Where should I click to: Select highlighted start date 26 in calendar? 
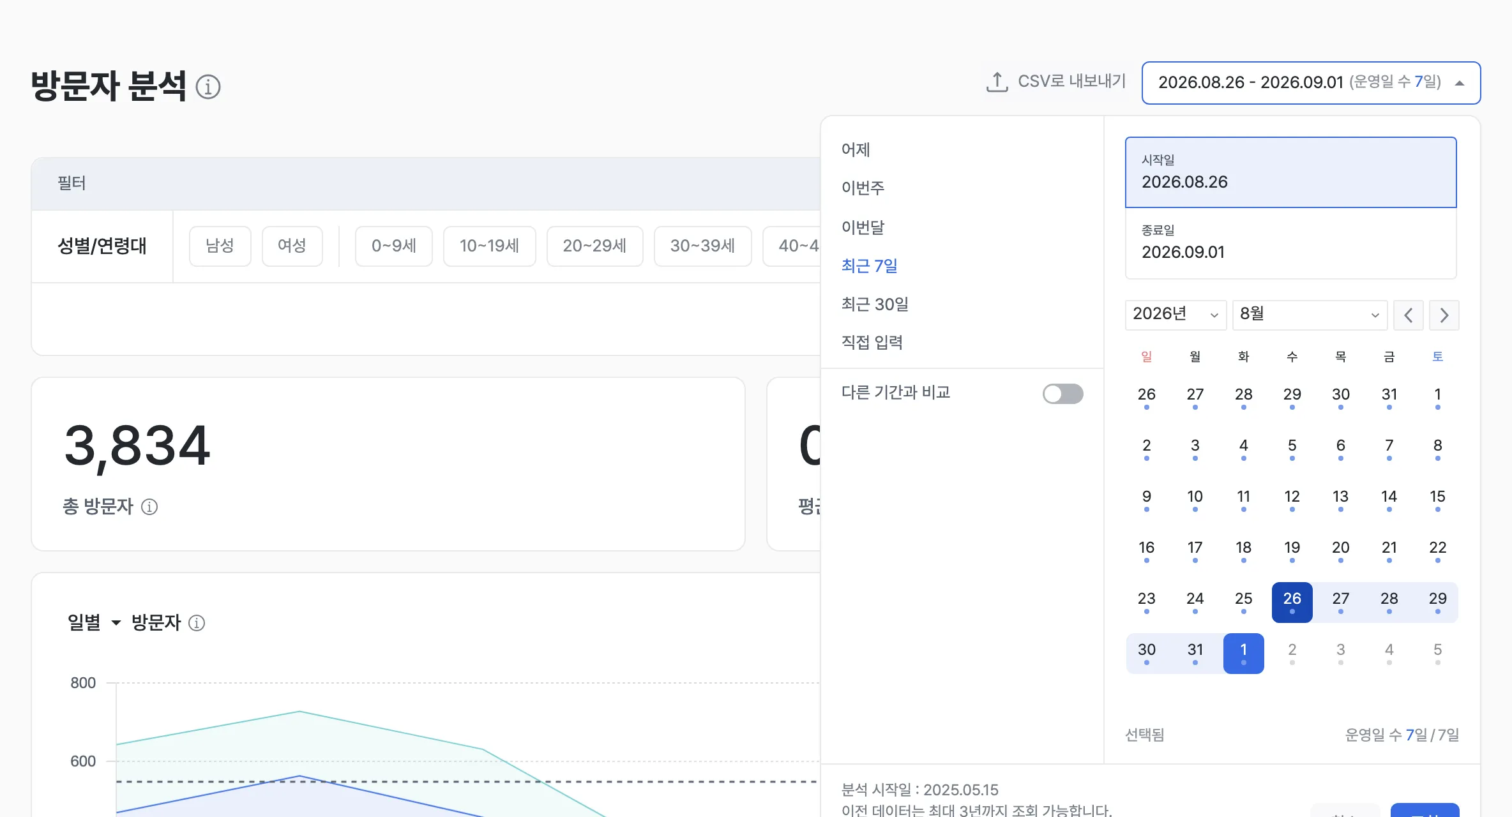1292,602
